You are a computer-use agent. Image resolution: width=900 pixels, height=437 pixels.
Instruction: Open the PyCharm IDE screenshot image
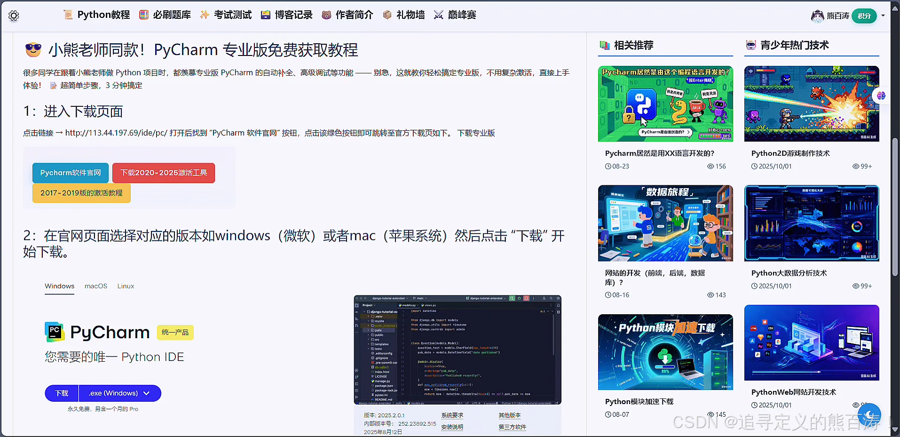[458, 350]
